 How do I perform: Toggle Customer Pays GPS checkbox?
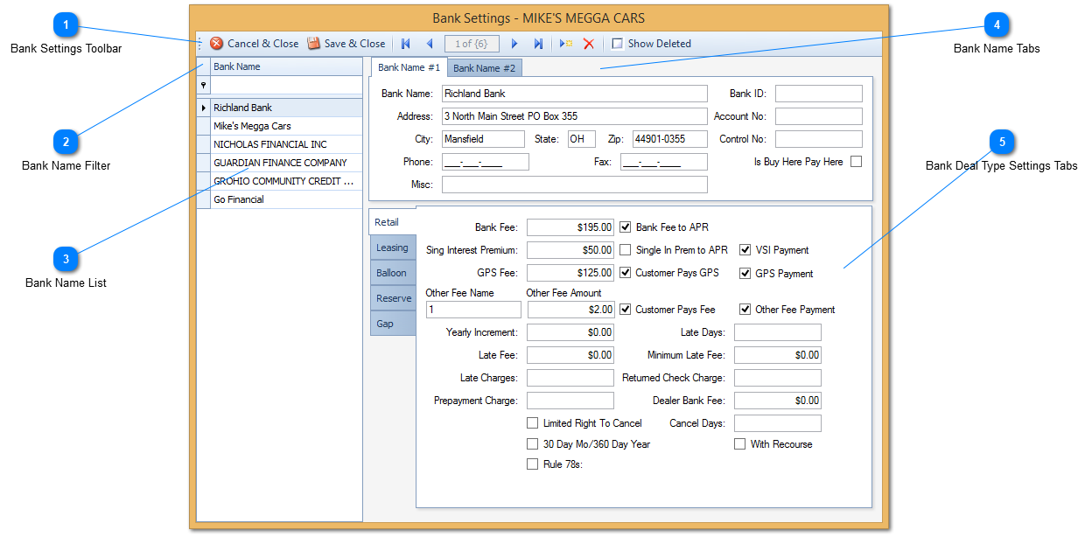point(626,273)
